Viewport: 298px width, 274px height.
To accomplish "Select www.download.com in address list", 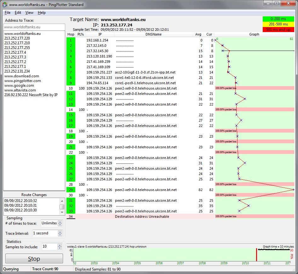I will tap(22, 76).
